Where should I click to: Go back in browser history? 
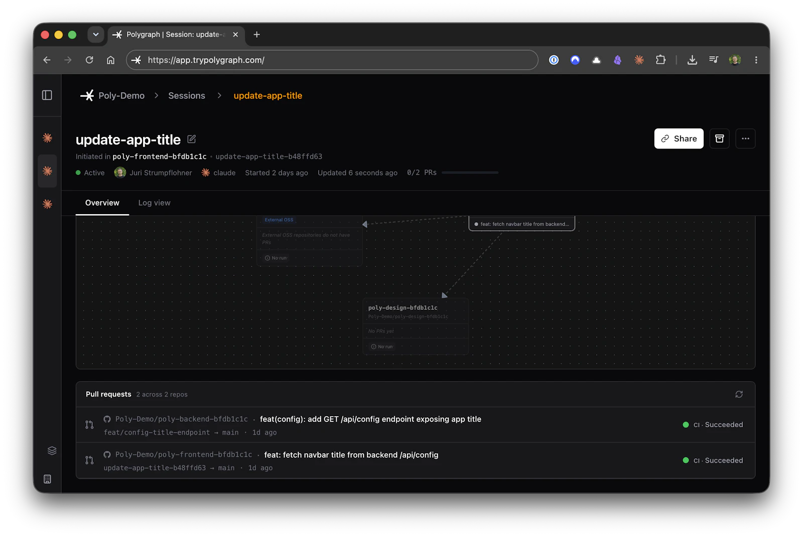pos(47,60)
